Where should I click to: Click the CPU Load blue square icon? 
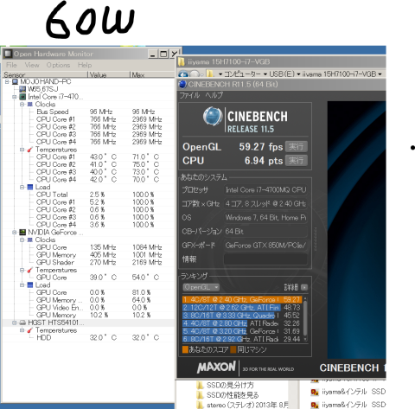pos(30,187)
